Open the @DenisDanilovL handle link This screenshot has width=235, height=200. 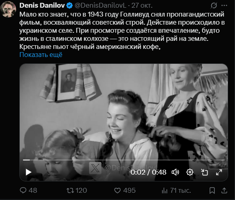click(x=100, y=5)
